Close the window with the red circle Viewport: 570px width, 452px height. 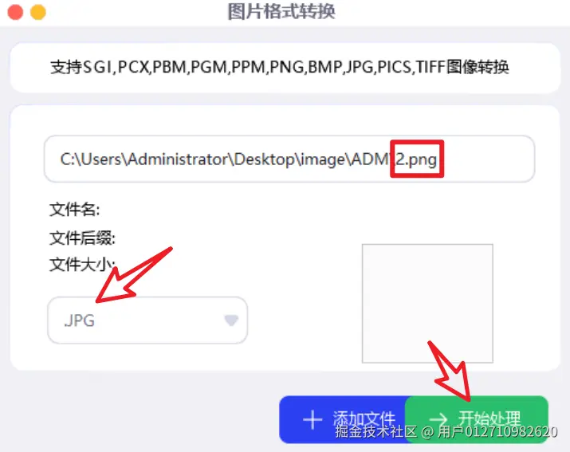15,12
